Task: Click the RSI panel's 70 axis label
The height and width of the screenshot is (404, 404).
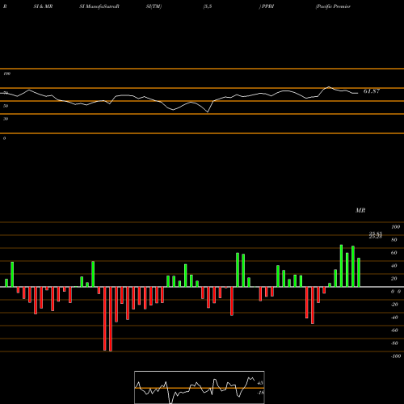Action: point(6,93)
